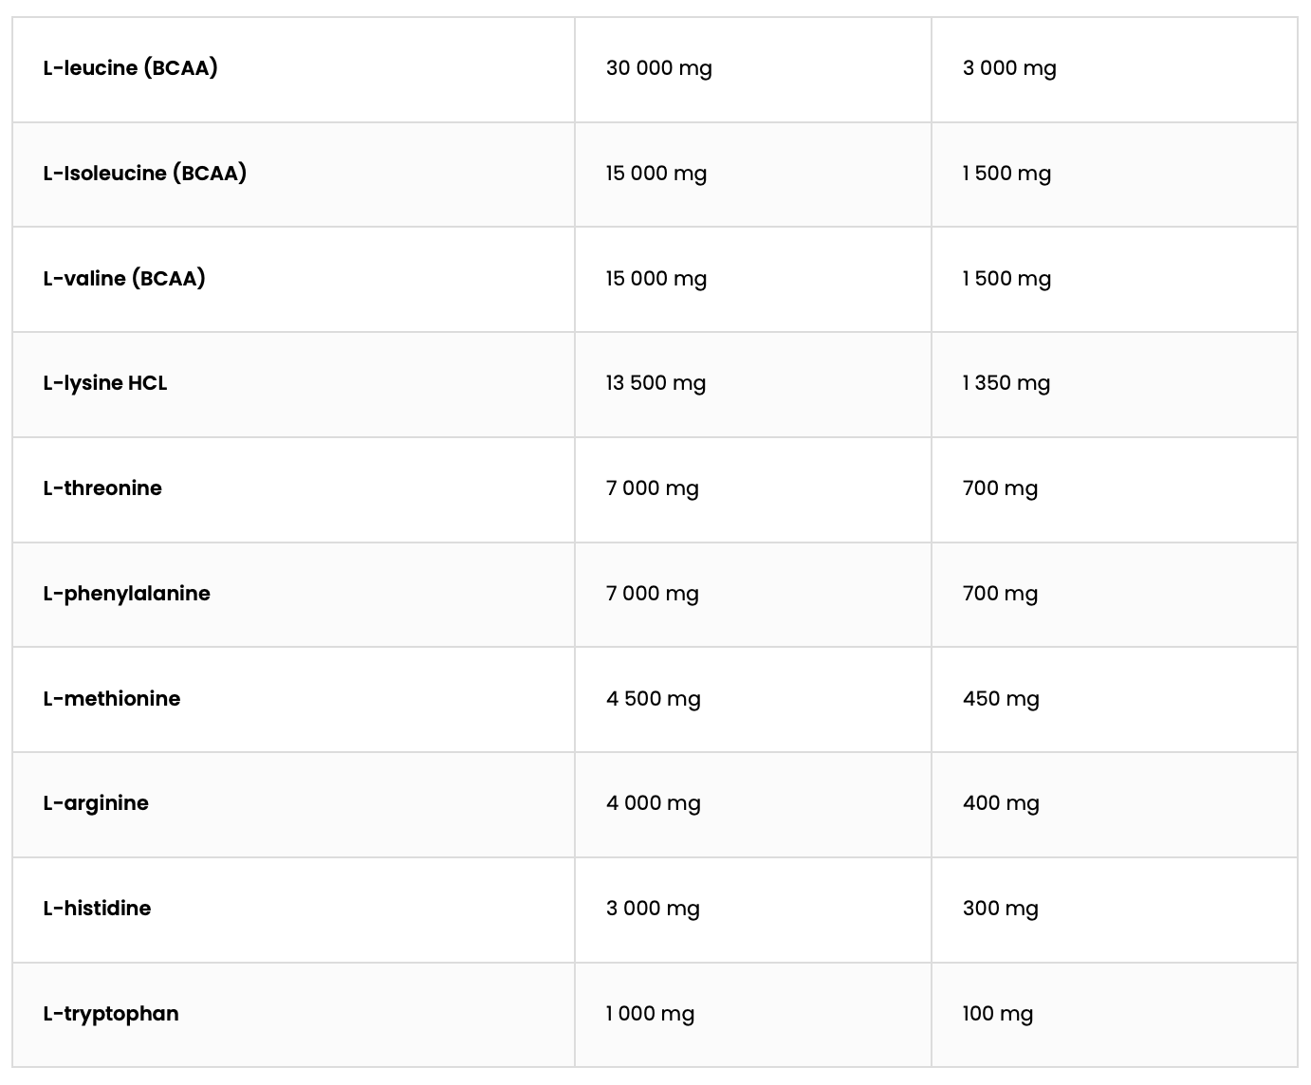Viewport: 1311px width, 1085px height.
Task: Click the L-arginine label
Action: 96,803
